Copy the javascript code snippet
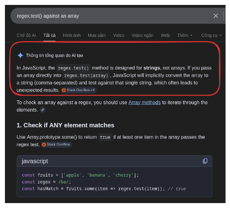The width and height of the screenshot is (230, 208). [x=205, y=161]
